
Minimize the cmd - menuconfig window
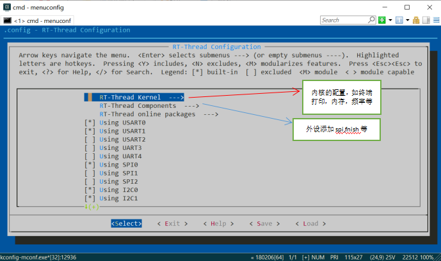pos(385,7)
